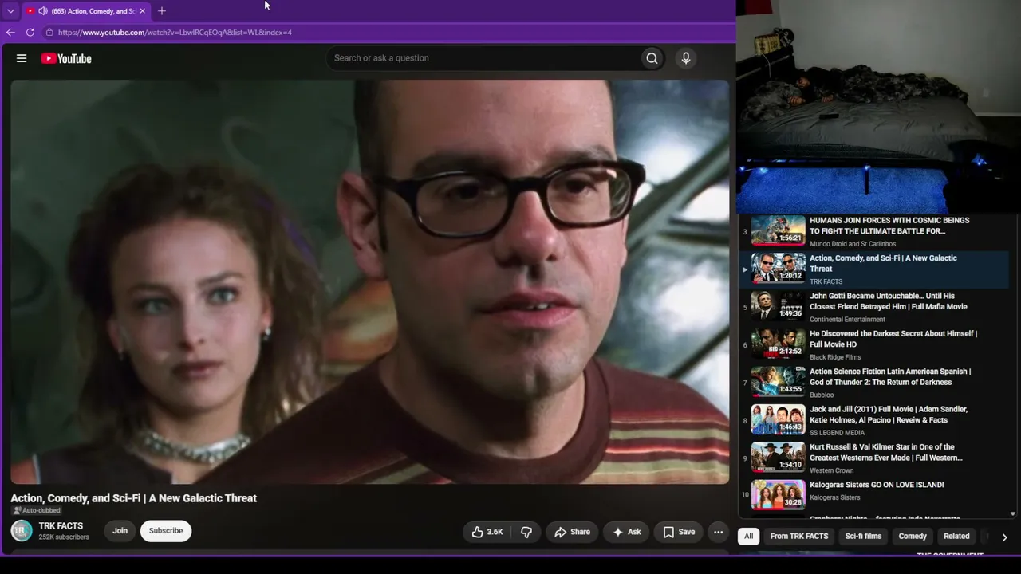Open the YouTube guide hamburger menu
Image resolution: width=1021 pixels, height=574 pixels.
pos(22,58)
